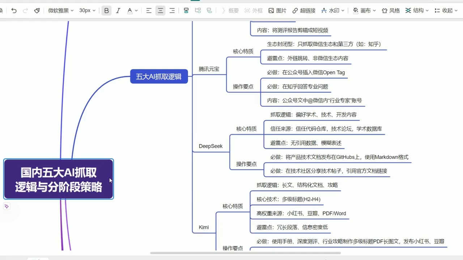Toggle bold formatting
Screen dimensions: 463x260
click(106, 10)
